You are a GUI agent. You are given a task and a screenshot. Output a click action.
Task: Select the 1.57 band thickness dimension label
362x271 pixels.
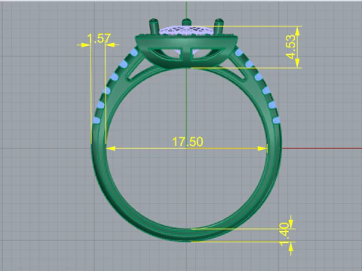coord(99,38)
